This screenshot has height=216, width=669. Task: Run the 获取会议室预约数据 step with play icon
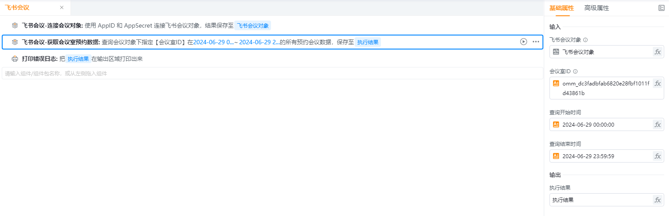(523, 42)
